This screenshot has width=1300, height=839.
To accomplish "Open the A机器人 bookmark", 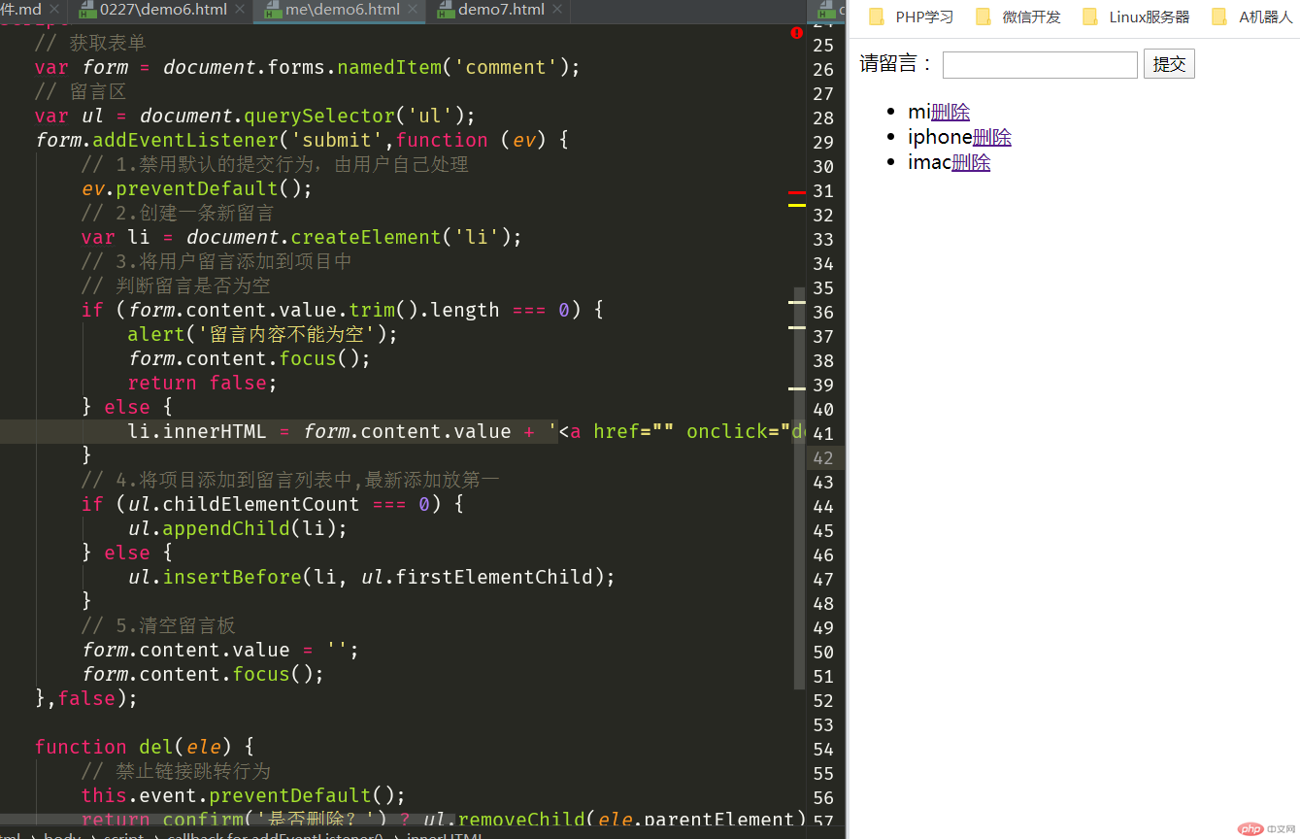I will [1252, 17].
